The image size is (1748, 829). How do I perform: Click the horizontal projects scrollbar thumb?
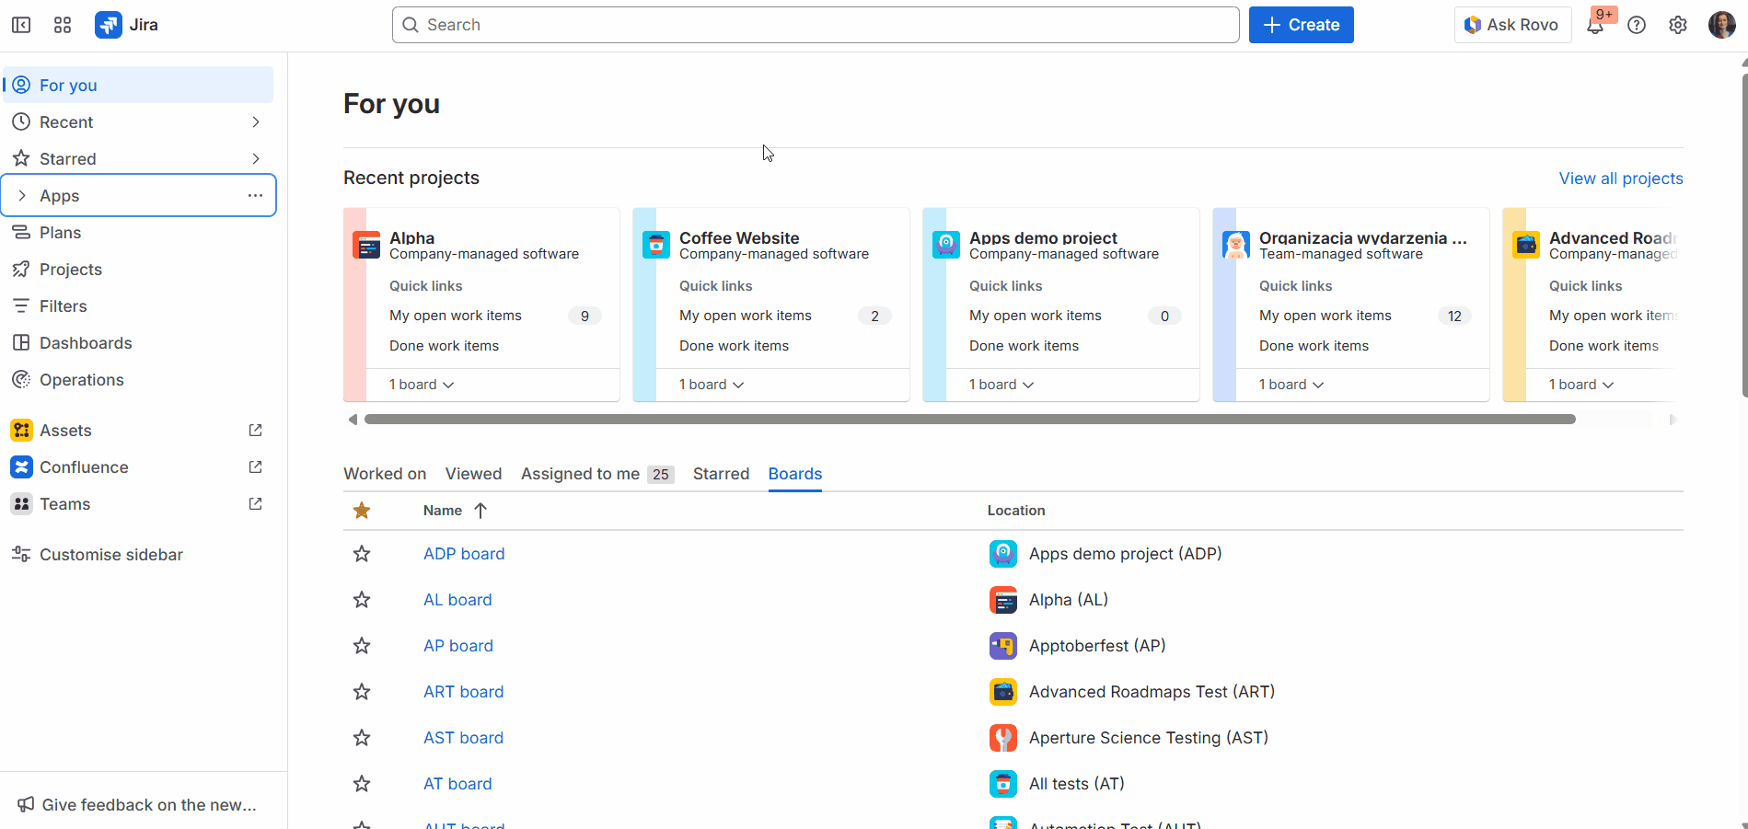click(x=970, y=420)
